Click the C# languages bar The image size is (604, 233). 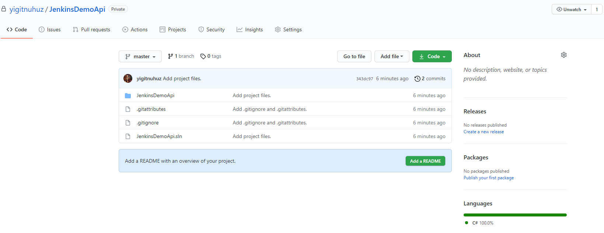(515, 215)
